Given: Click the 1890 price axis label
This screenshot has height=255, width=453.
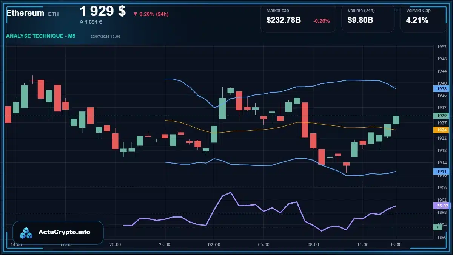Looking at the screenshot, I should click(442, 238).
